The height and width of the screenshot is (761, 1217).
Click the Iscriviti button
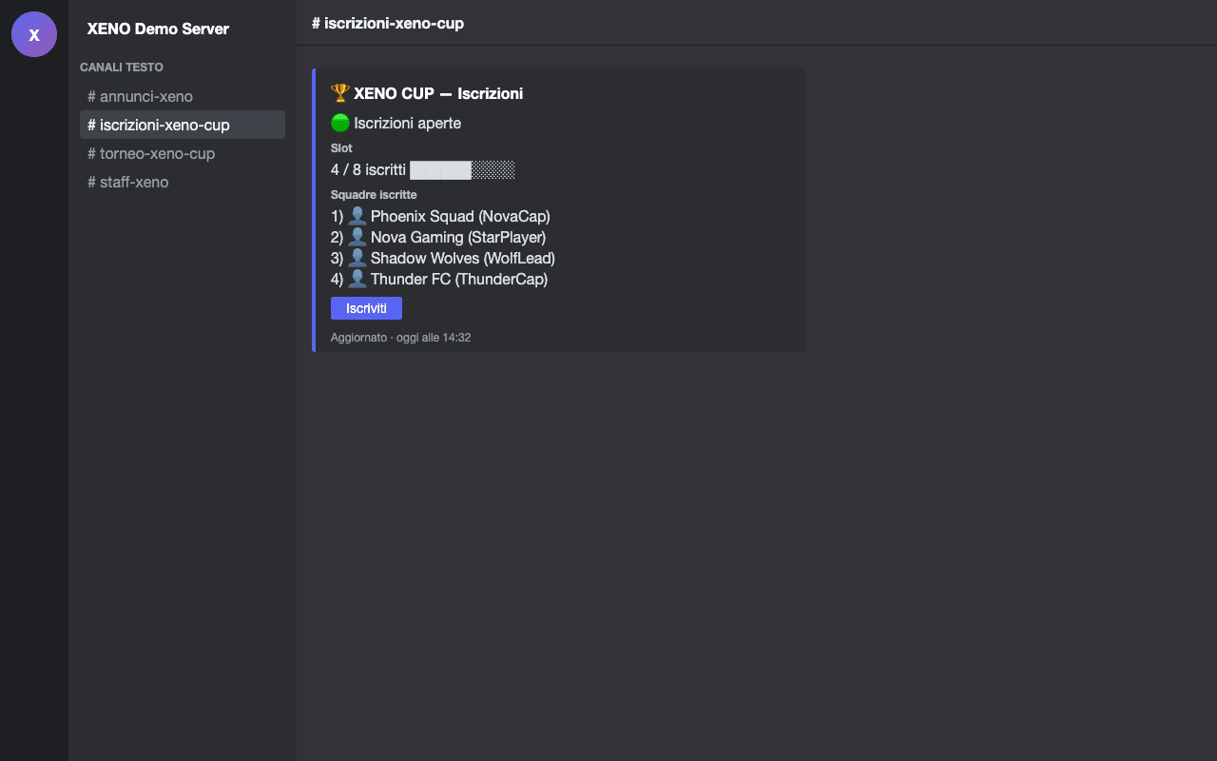[x=366, y=308]
